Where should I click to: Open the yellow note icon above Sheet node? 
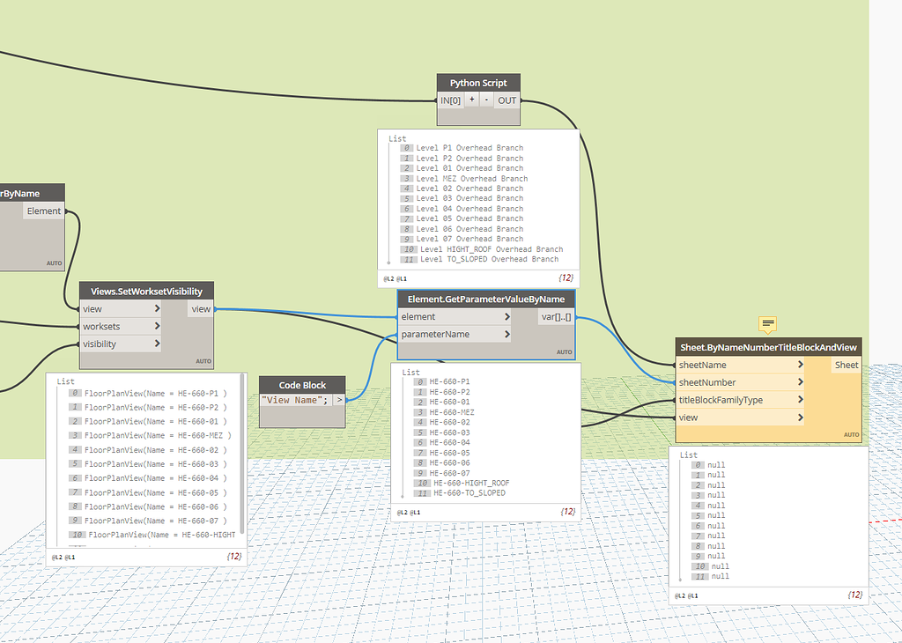[x=767, y=325]
